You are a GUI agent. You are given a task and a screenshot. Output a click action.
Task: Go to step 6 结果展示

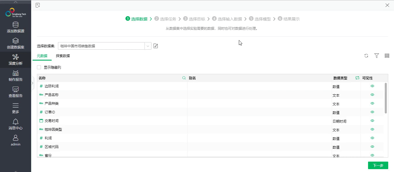(x=289, y=19)
